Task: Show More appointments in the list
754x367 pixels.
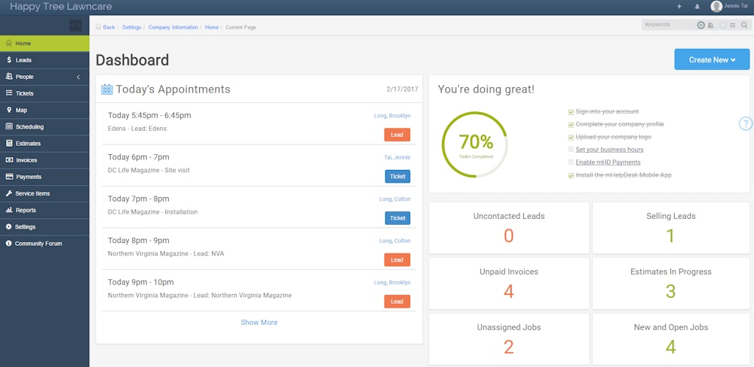Action: 259,322
